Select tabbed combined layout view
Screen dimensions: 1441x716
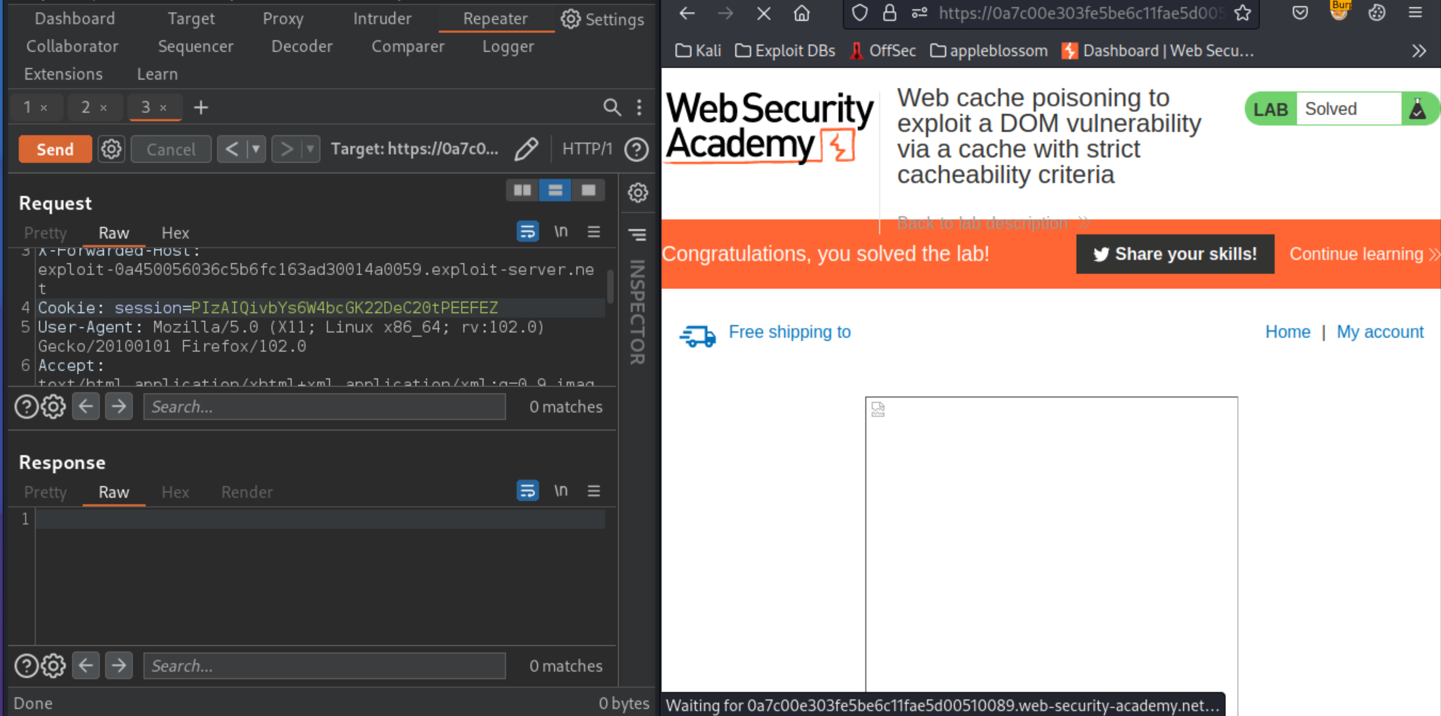click(588, 190)
